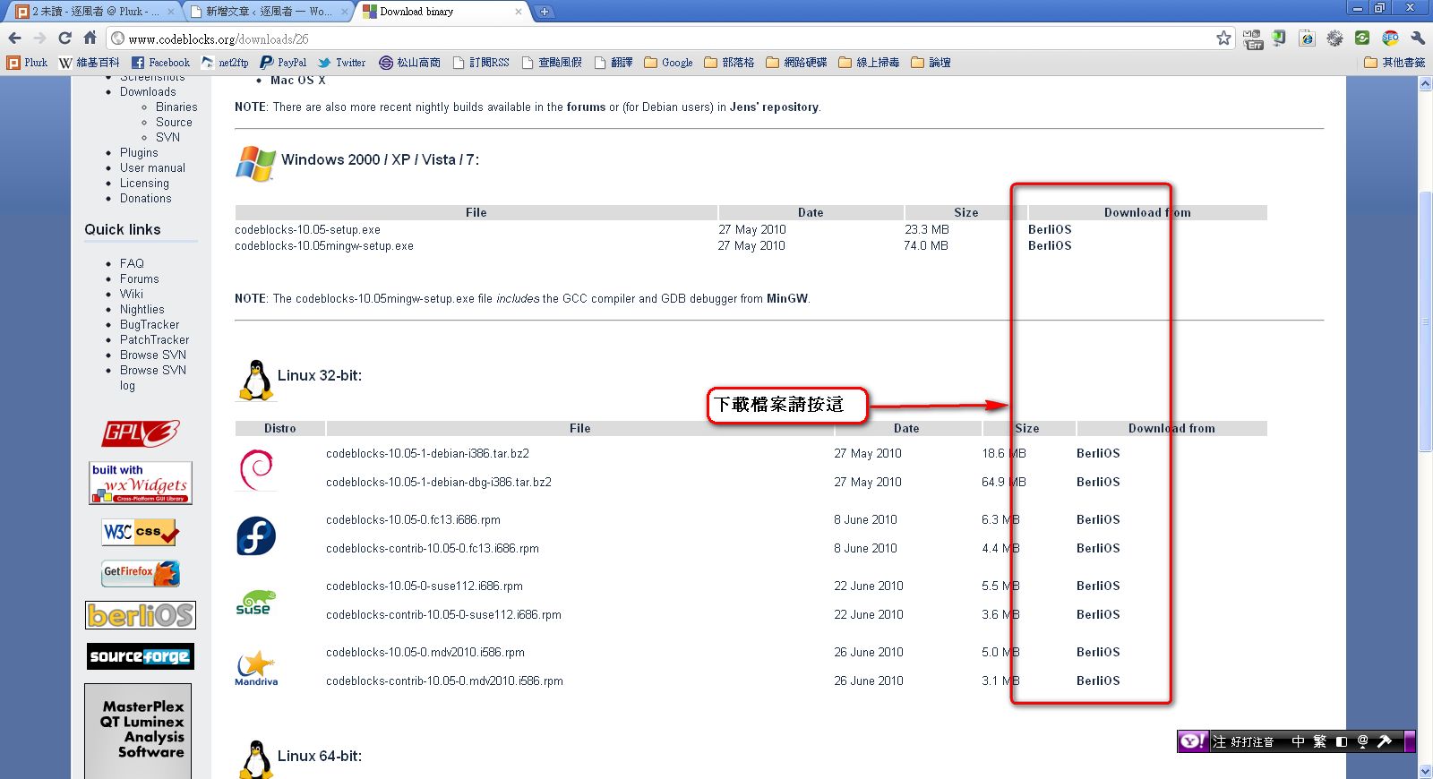Screen dimensions: 1433x779
Task: Click the built with wxWidgets badge
Action: pyautogui.click(x=141, y=483)
